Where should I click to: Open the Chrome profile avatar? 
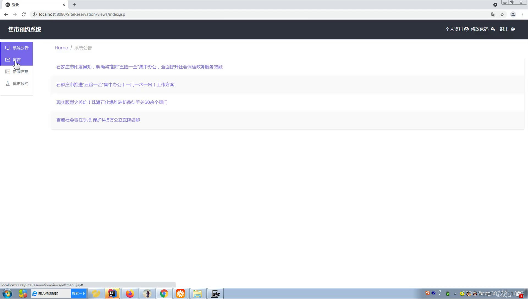(513, 14)
